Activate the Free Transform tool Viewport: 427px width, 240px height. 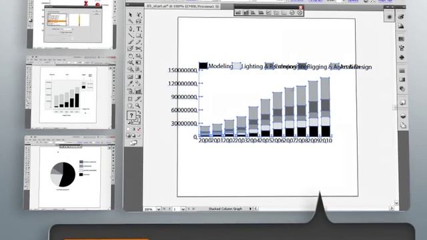[x=139, y=63]
